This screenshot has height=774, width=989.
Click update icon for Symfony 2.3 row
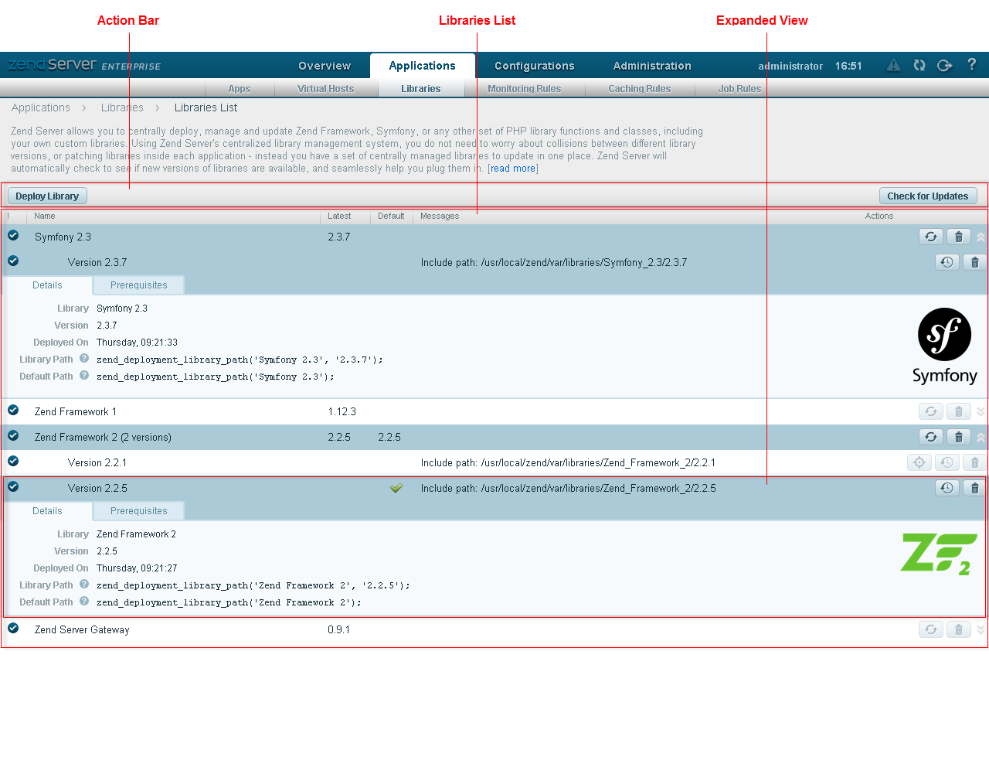[931, 237]
